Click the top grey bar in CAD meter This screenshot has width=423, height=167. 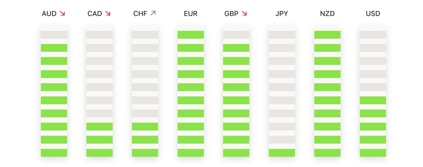click(100, 35)
